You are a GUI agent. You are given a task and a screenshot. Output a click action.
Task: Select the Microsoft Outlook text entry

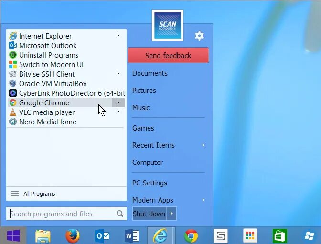[48, 46]
